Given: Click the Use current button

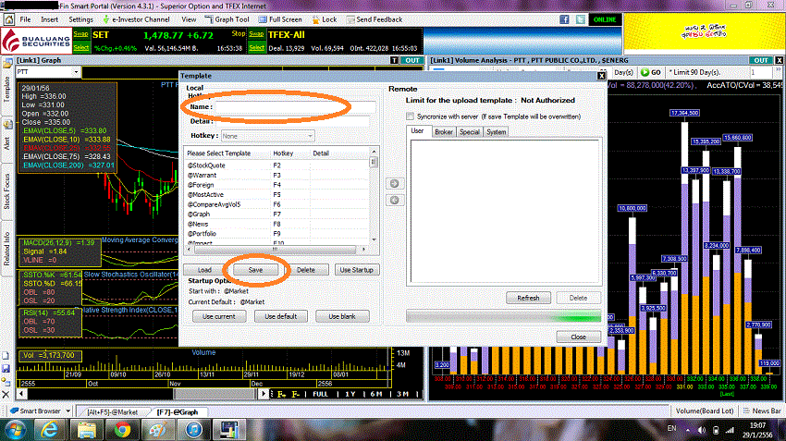Looking at the screenshot, I should pyautogui.click(x=218, y=316).
